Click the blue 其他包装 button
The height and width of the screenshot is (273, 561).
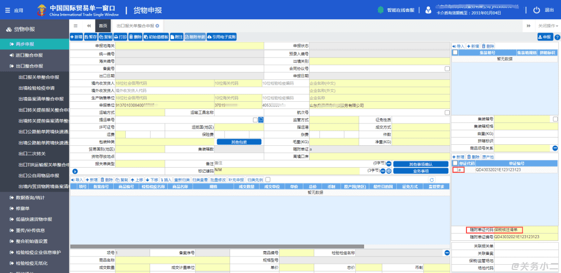(238, 142)
